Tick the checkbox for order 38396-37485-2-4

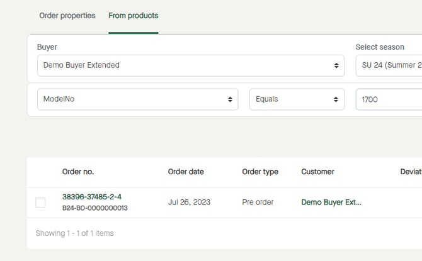point(40,203)
